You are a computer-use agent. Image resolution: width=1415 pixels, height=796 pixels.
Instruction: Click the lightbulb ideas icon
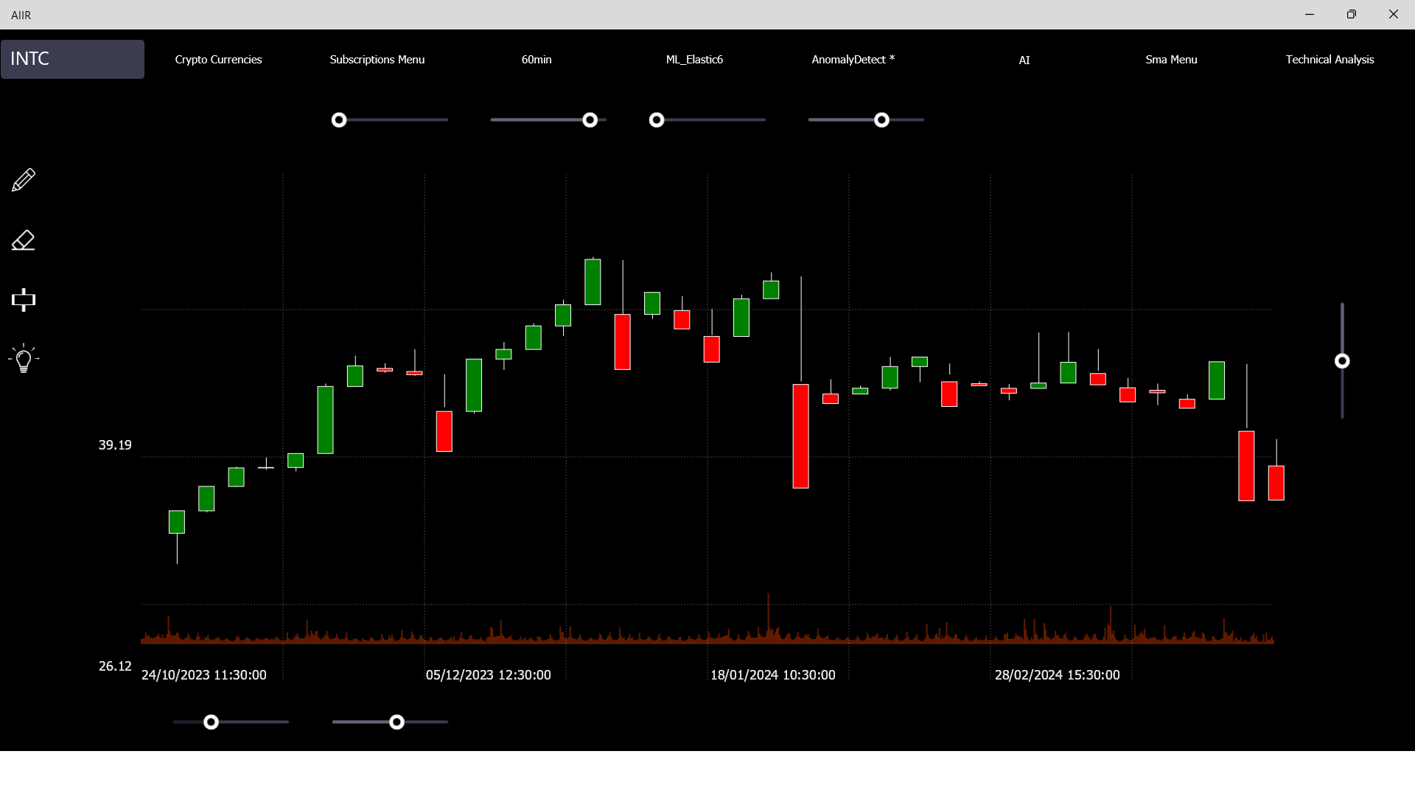(x=24, y=359)
